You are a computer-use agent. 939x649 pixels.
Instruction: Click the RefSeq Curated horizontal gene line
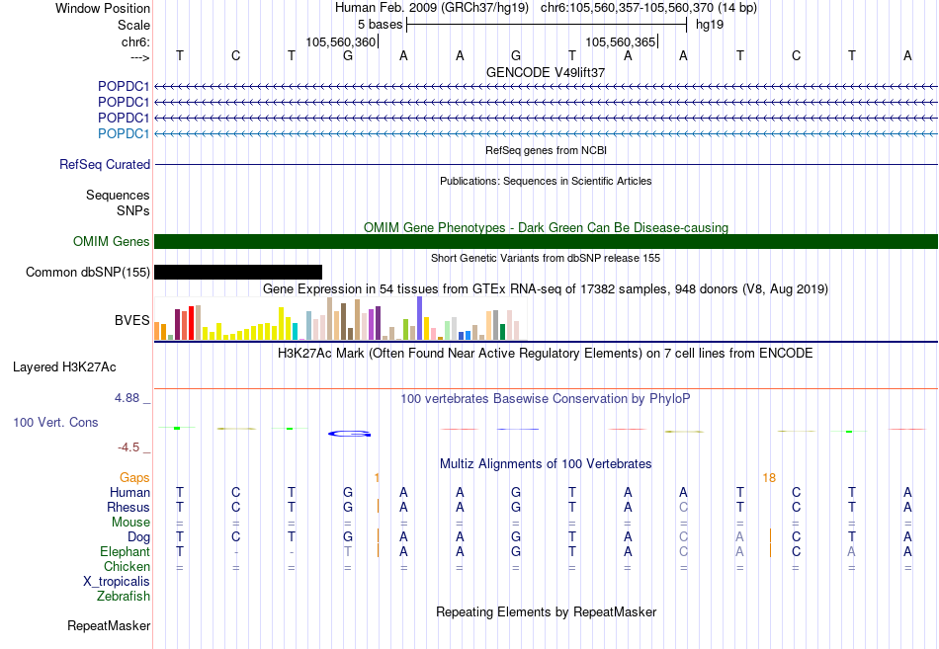click(547, 164)
